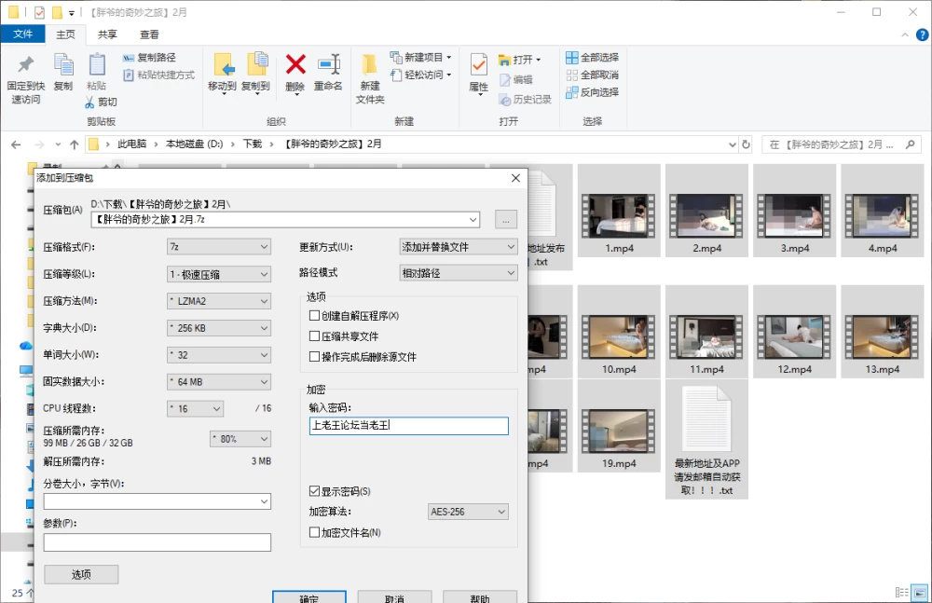Enable 创建自解压程序 (create SFX) checkbox

click(x=314, y=316)
